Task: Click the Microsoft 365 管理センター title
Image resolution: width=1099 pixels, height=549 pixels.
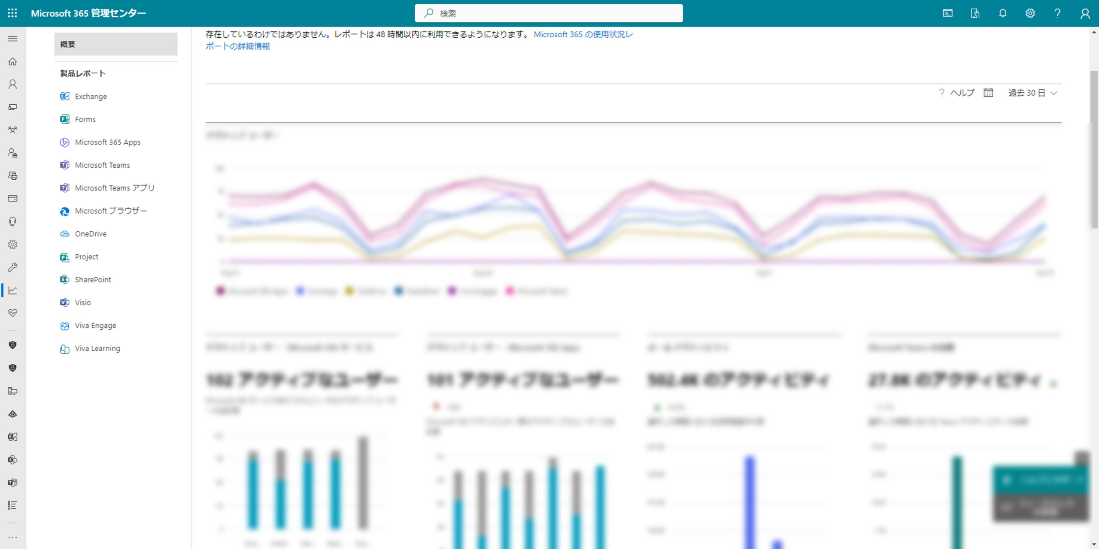Action: [88, 13]
